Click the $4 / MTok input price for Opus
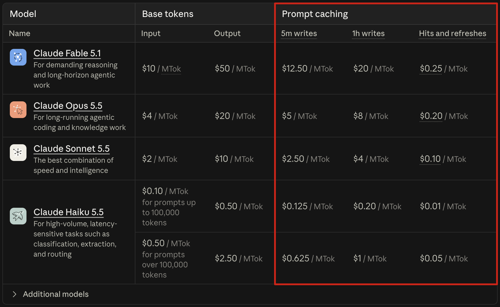500x307 pixels. tap(160, 116)
